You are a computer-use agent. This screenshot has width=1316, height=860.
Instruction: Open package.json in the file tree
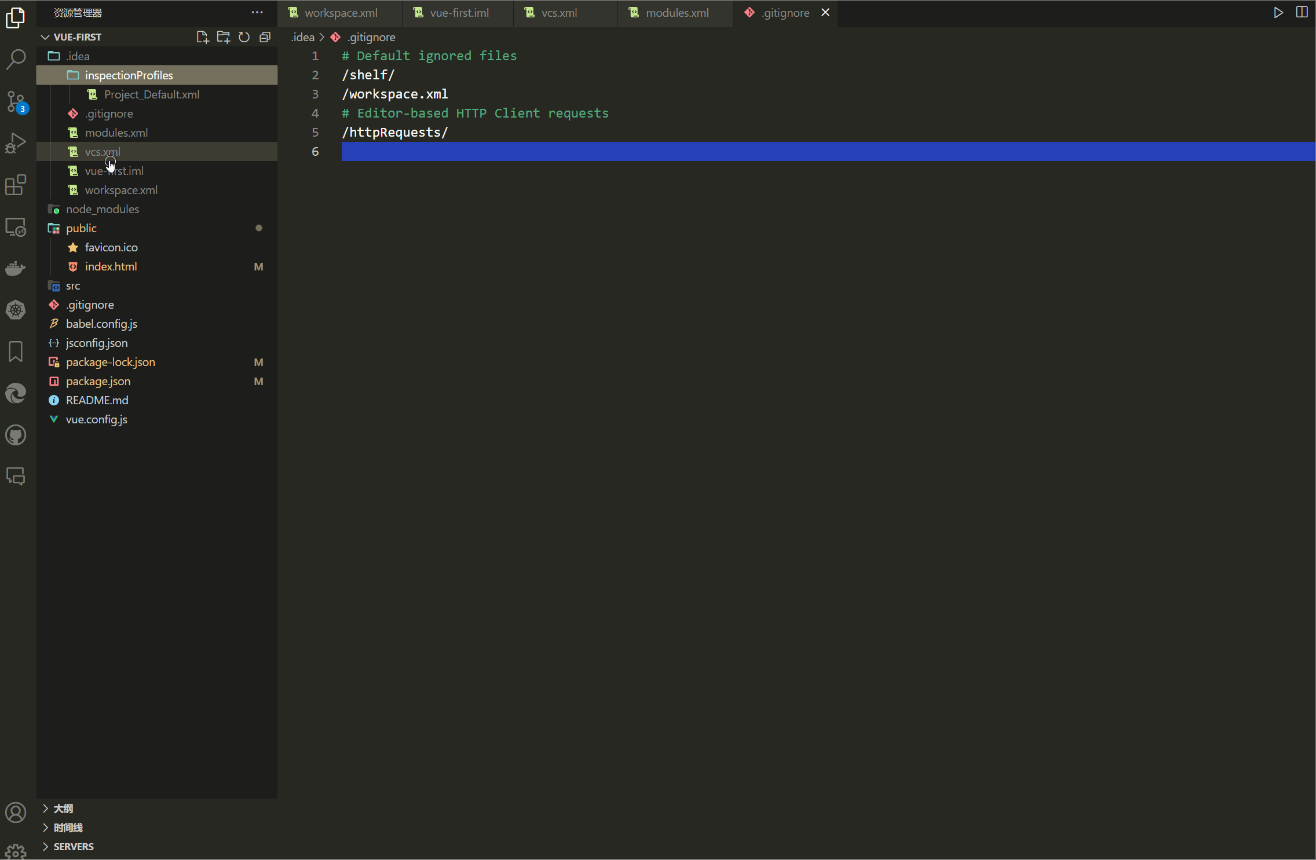pos(98,381)
